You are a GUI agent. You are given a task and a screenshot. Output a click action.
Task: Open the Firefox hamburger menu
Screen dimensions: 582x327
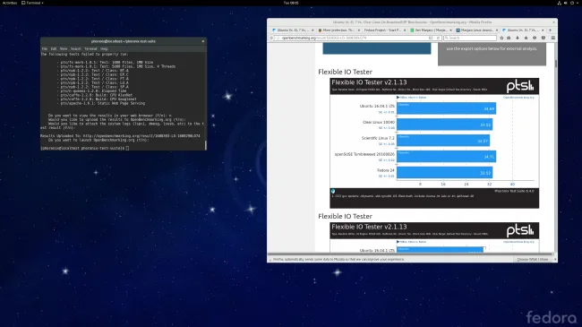[x=552, y=38]
